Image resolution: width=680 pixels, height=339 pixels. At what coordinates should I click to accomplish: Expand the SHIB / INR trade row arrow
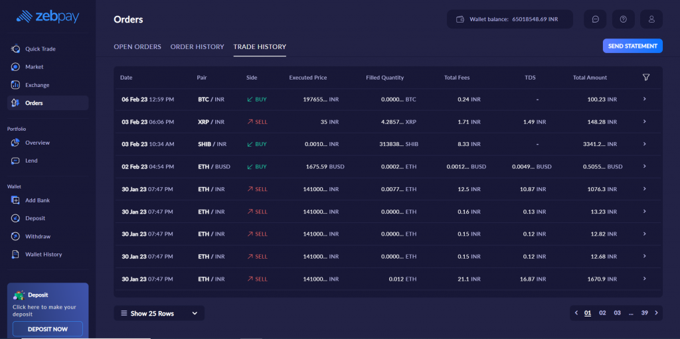coord(644,144)
